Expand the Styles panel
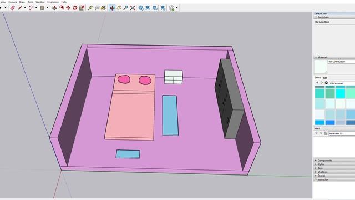355x200 pixels. coord(316,164)
